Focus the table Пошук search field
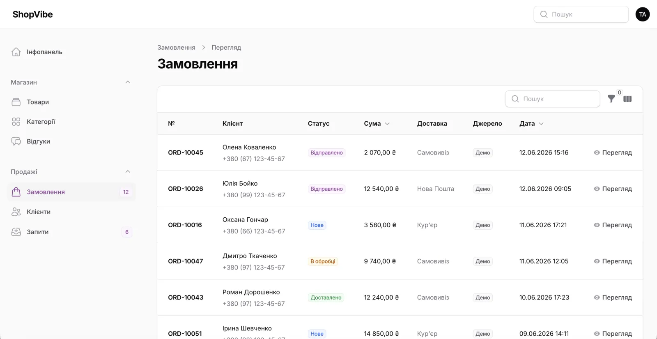The image size is (657, 339). pos(553,99)
